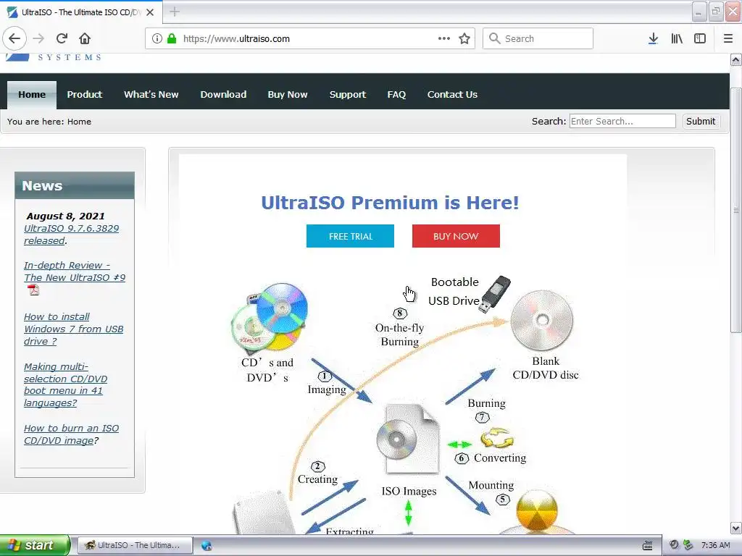Click the Bootable USB Drive image

point(495,294)
